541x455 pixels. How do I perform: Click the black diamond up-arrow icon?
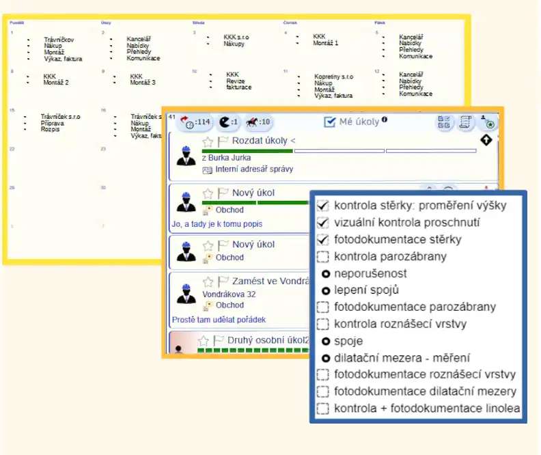click(x=486, y=140)
